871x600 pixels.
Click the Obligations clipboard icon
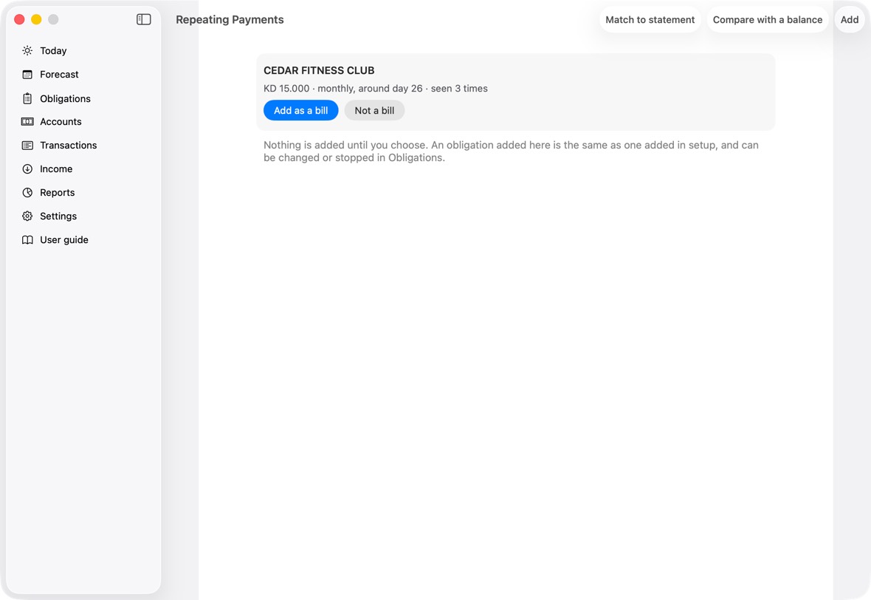(27, 98)
